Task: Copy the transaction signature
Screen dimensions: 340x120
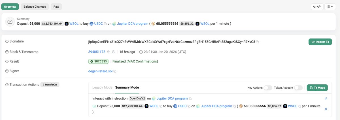Action: 258,42
